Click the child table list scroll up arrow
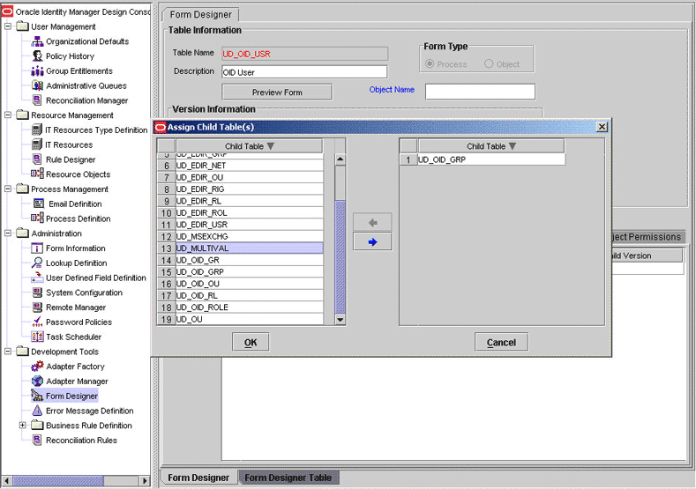This screenshot has height=489, width=696. pos(341,159)
